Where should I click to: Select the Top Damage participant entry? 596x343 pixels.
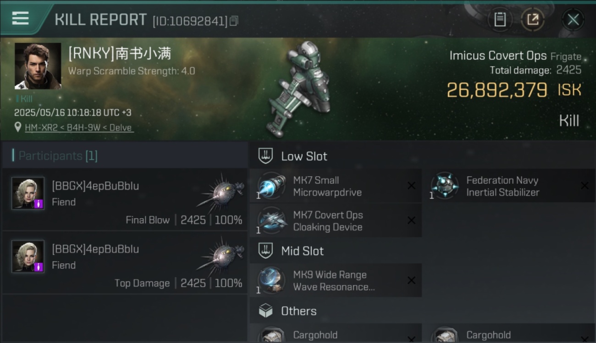tap(125, 263)
